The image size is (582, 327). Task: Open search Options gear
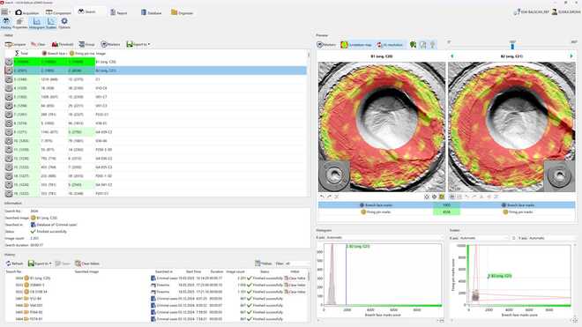pos(64,24)
